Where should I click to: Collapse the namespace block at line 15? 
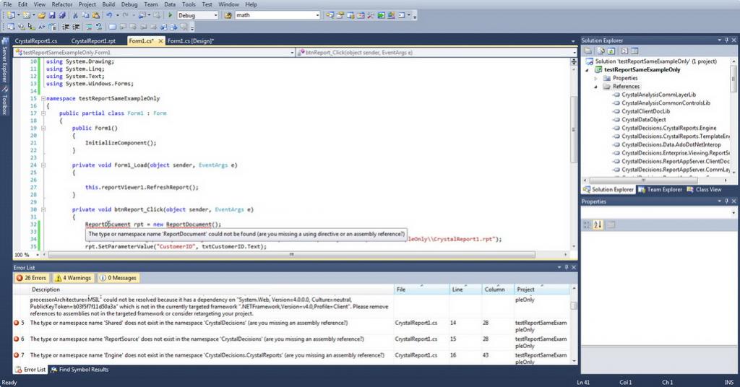43,98
